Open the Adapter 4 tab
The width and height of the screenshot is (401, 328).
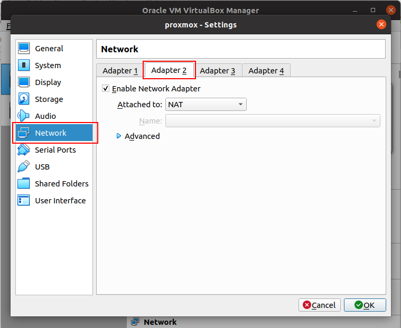266,71
